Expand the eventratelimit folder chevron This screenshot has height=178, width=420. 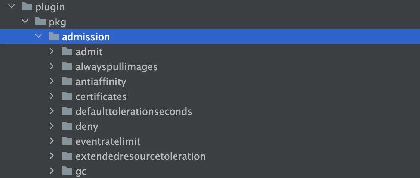click(x=52, y=141)
